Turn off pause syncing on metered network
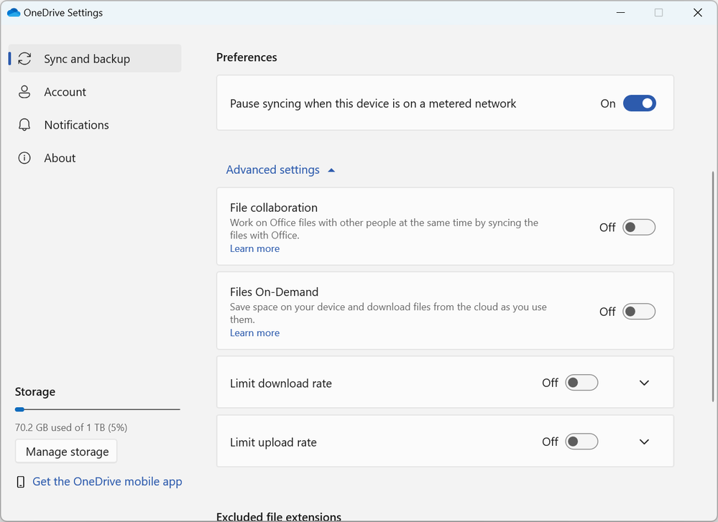Viewport: 718px width, 522px height. [x=639, y=103]
